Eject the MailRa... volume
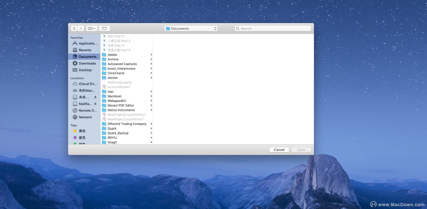Image resolution: width=427 pixels, height=209 pixels. 95,104
